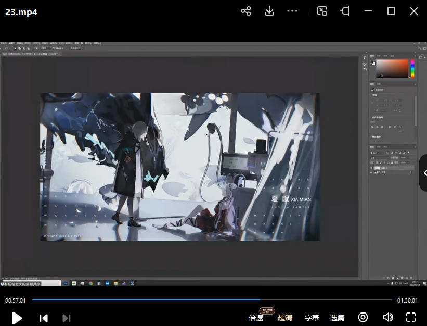Click the unplayed part of the progress bar
427x326 pixels.
pos(328,300)
